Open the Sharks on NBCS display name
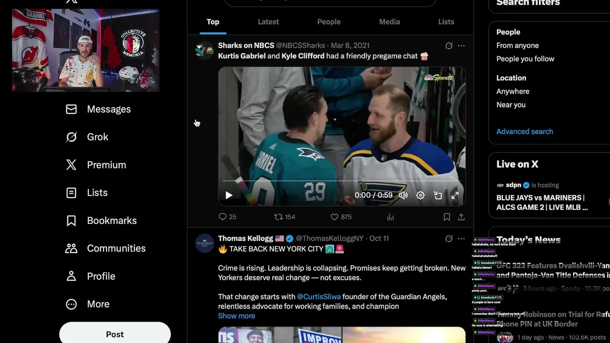610x343 pixels. [x=246, y=45]
